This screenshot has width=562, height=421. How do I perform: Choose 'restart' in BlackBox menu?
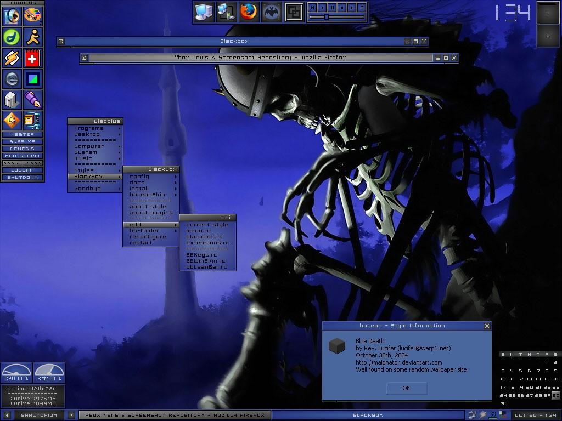(x=151, y=243)
